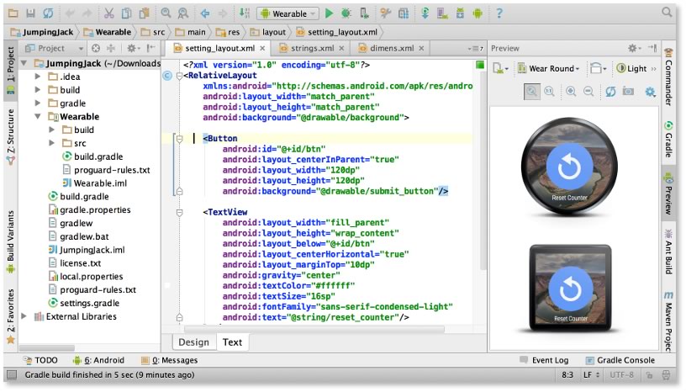Zoom in on the preview pane
This screenshot has height=392, width=686.
pyautogui.click(x=571, y=92)
